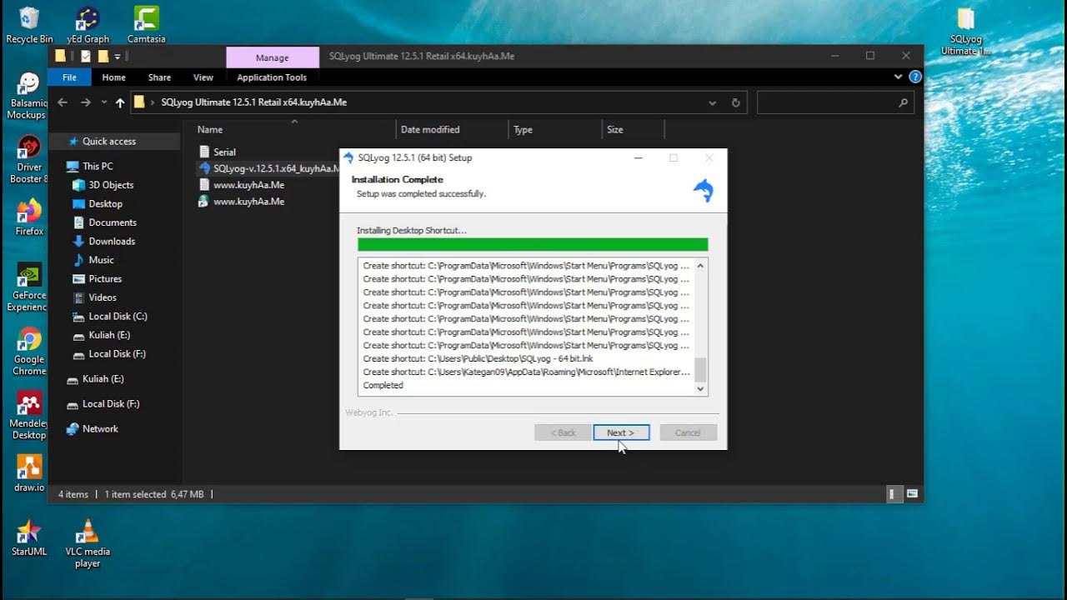1067x600 pixels.
Task: Click the new folder icon in Explorer title bar
Action: [103, 57]
